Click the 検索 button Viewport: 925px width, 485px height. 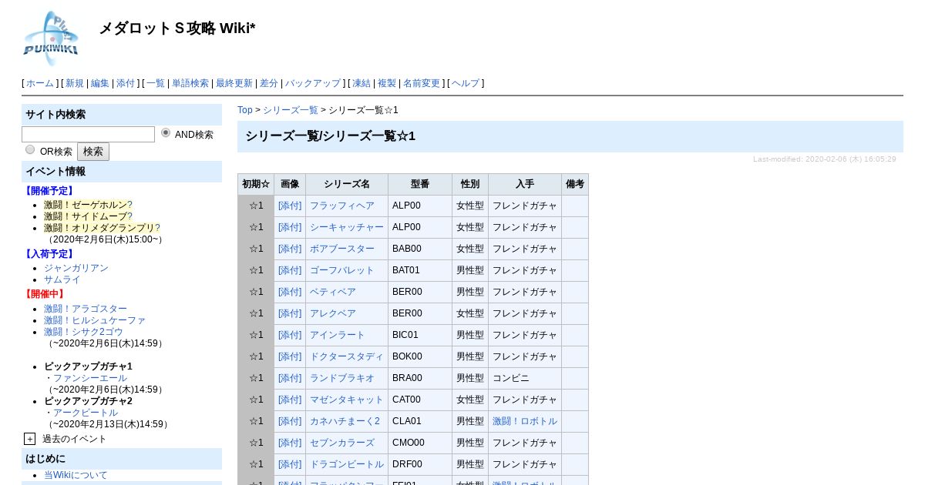[x=93, y=152]
